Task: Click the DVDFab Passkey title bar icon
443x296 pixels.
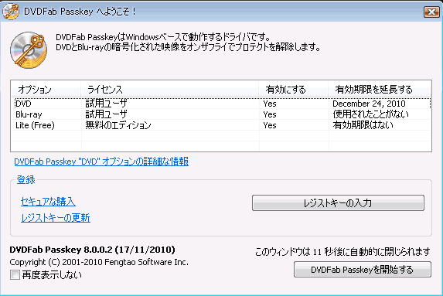Action: coord(11,12)
